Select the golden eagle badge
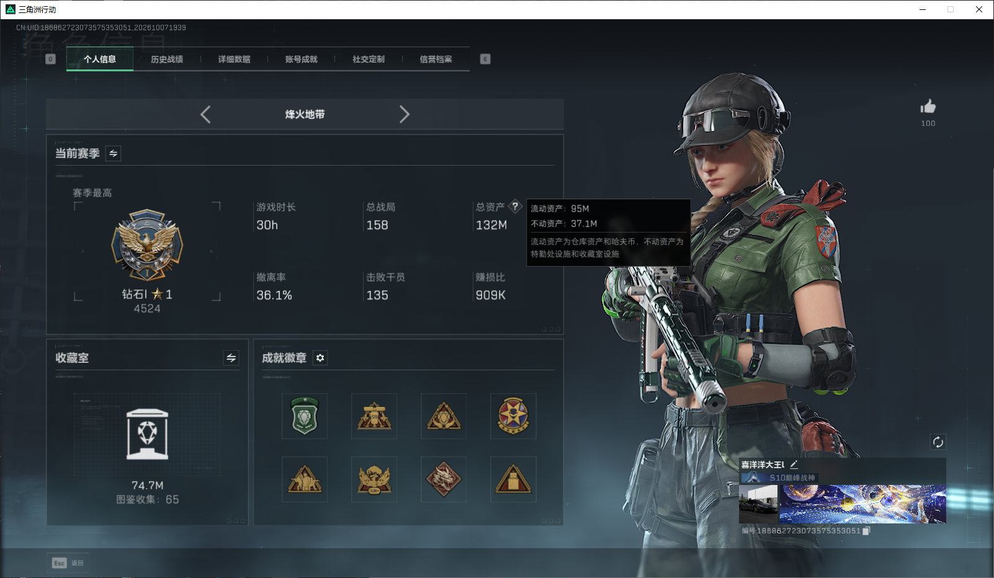The image size is (994, 578). coord(374,479)
